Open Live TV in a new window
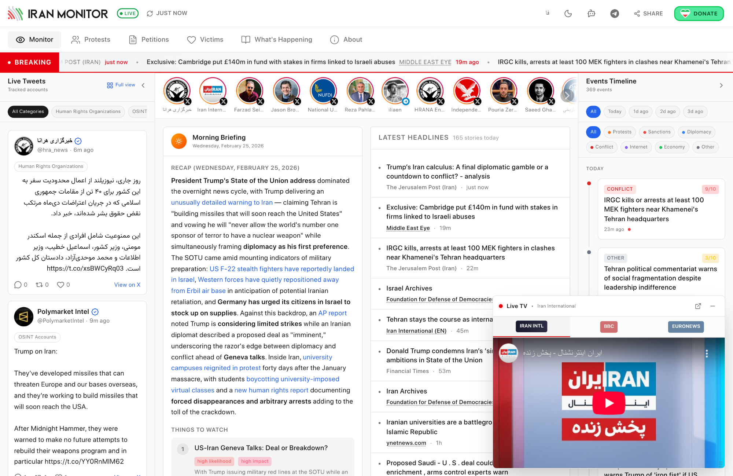 point(698,306)
